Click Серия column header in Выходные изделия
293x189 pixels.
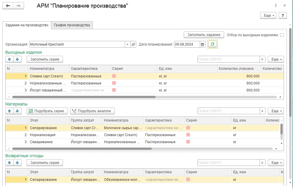click(134, 69)
